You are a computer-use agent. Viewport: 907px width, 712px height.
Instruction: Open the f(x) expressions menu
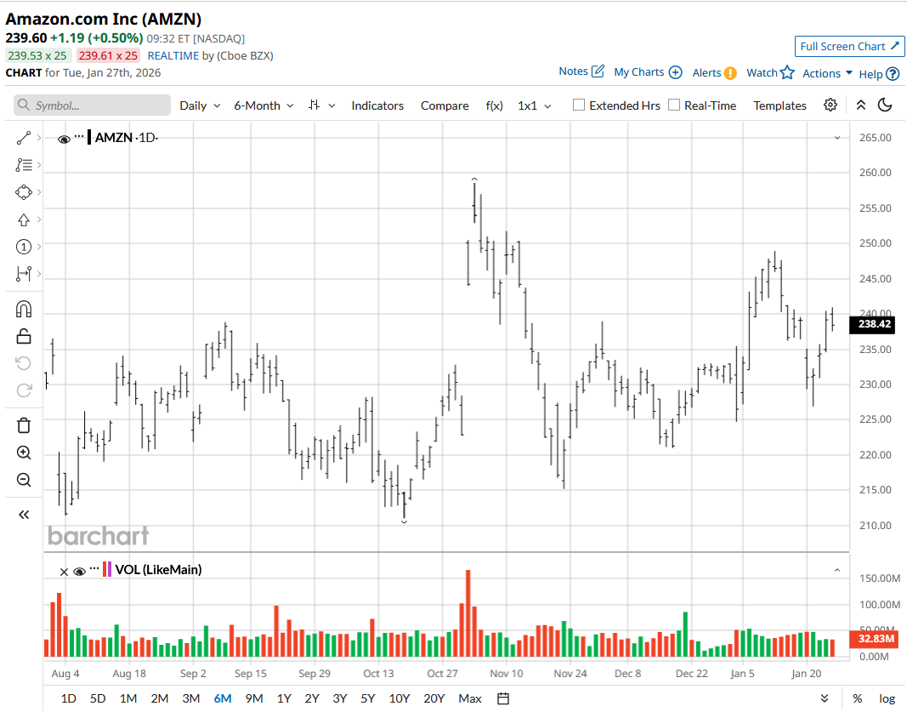(494, 105)
